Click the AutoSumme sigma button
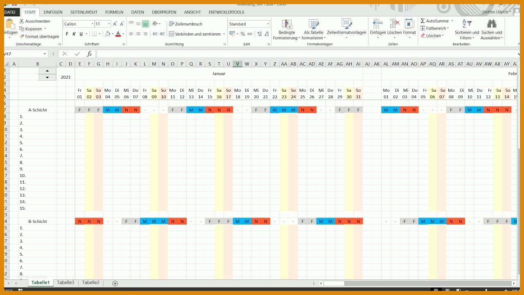Viewport: 524px width, 295px height. (434, 21)
